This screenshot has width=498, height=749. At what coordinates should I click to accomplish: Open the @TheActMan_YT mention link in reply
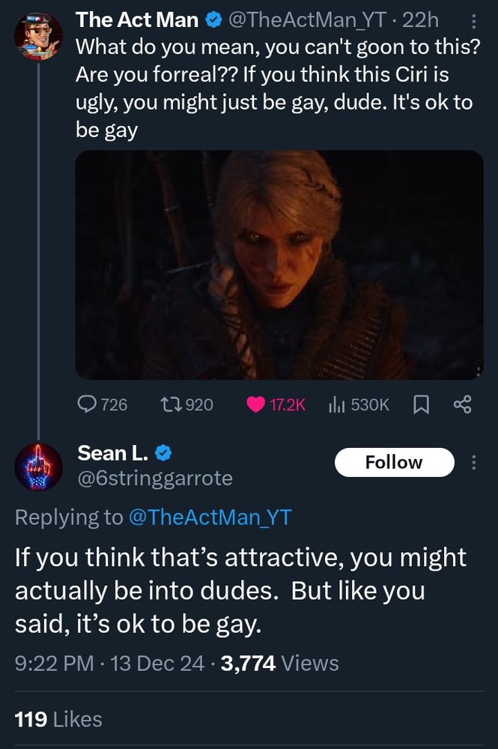211,517
